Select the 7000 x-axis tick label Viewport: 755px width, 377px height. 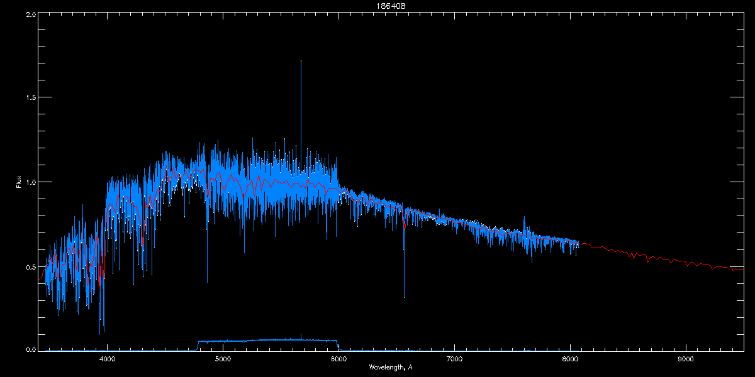point(454,359)
